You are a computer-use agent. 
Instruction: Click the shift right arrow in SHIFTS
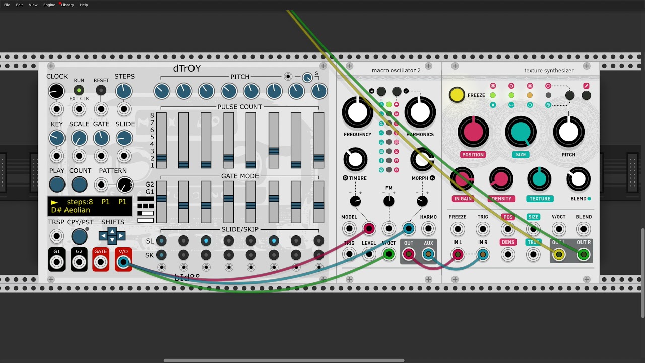coord(121,236)
